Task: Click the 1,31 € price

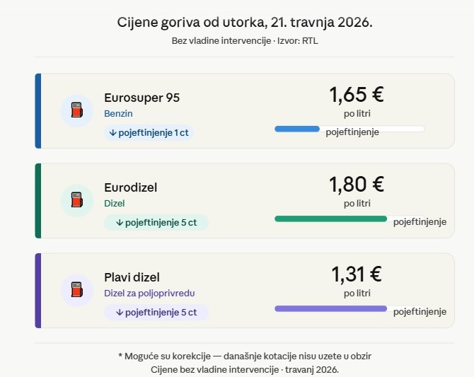Action: pos(357,274)
